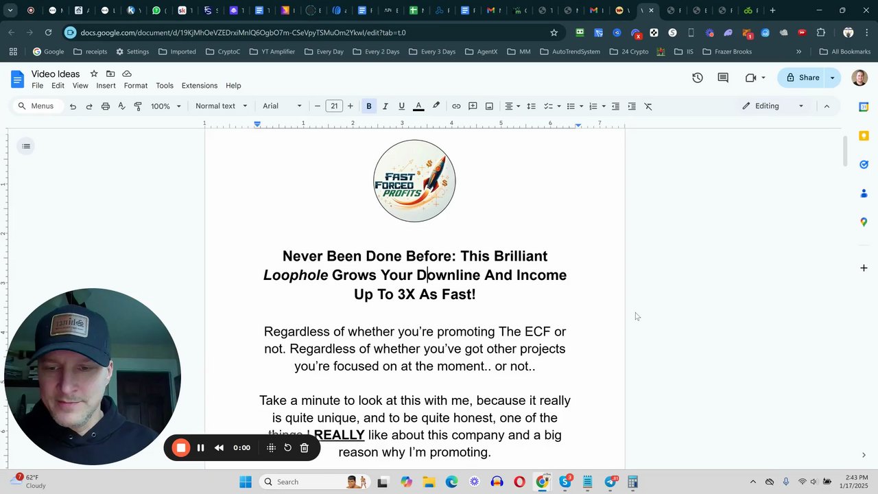878x494 pixels.
Task: Open Google Maps side panel
Action: pyautogui.click(x=864, y=222)
